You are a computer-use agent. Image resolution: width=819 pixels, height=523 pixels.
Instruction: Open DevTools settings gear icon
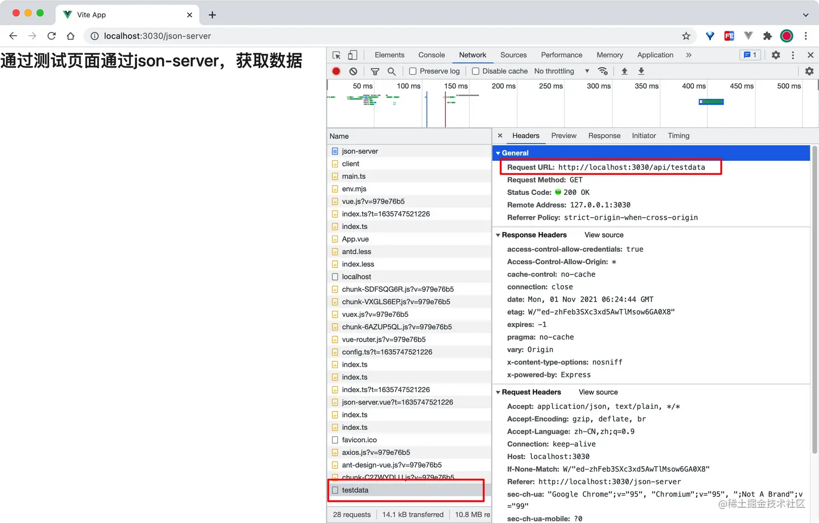(x=776, y=55)
